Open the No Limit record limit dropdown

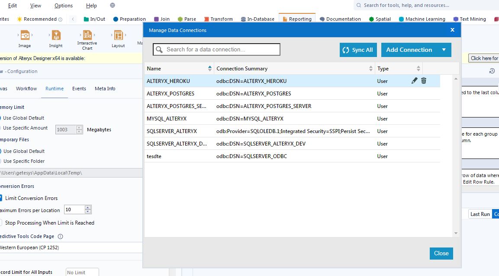[81, 272]
